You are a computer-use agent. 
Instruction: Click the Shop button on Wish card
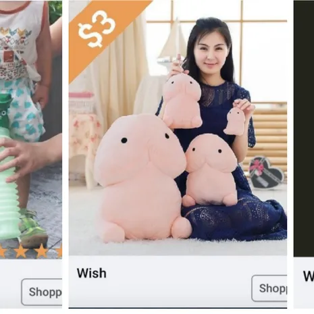(269, 288)
